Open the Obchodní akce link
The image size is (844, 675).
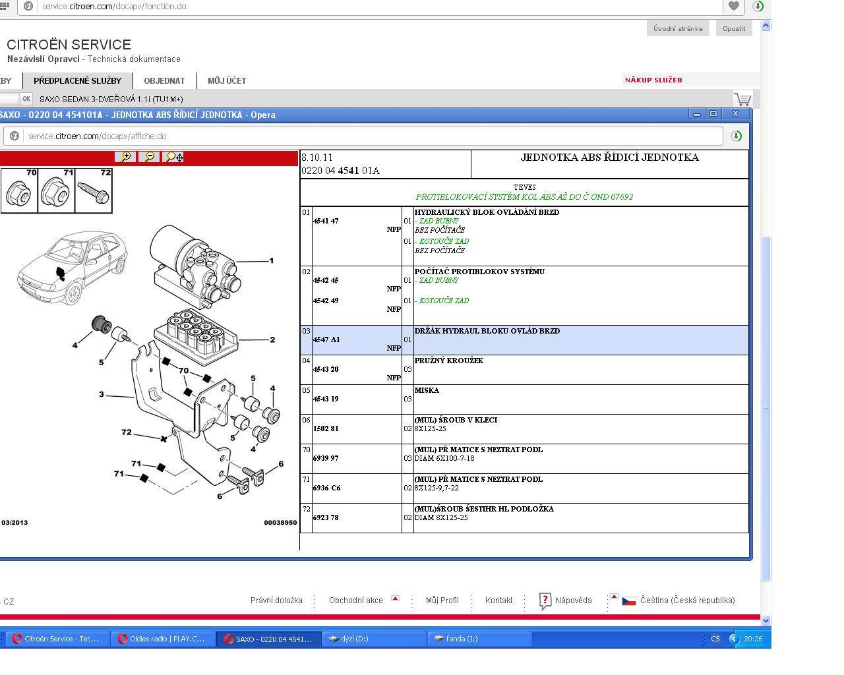tap(356, 601)
